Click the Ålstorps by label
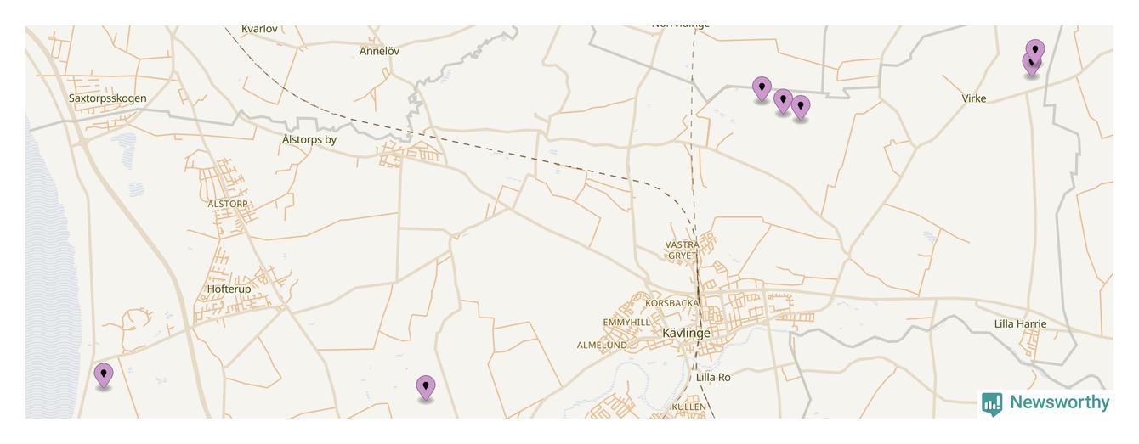The image size is (1139, 444). [x=309, y=139]
